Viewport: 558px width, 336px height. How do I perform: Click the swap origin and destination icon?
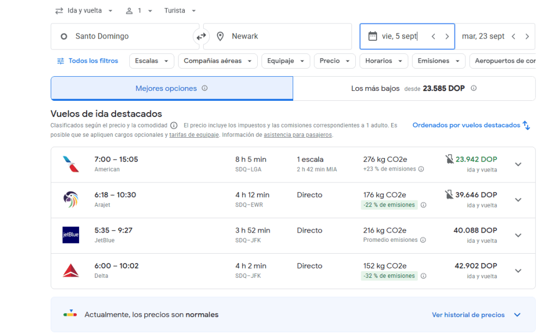click(x=201, y=36)
